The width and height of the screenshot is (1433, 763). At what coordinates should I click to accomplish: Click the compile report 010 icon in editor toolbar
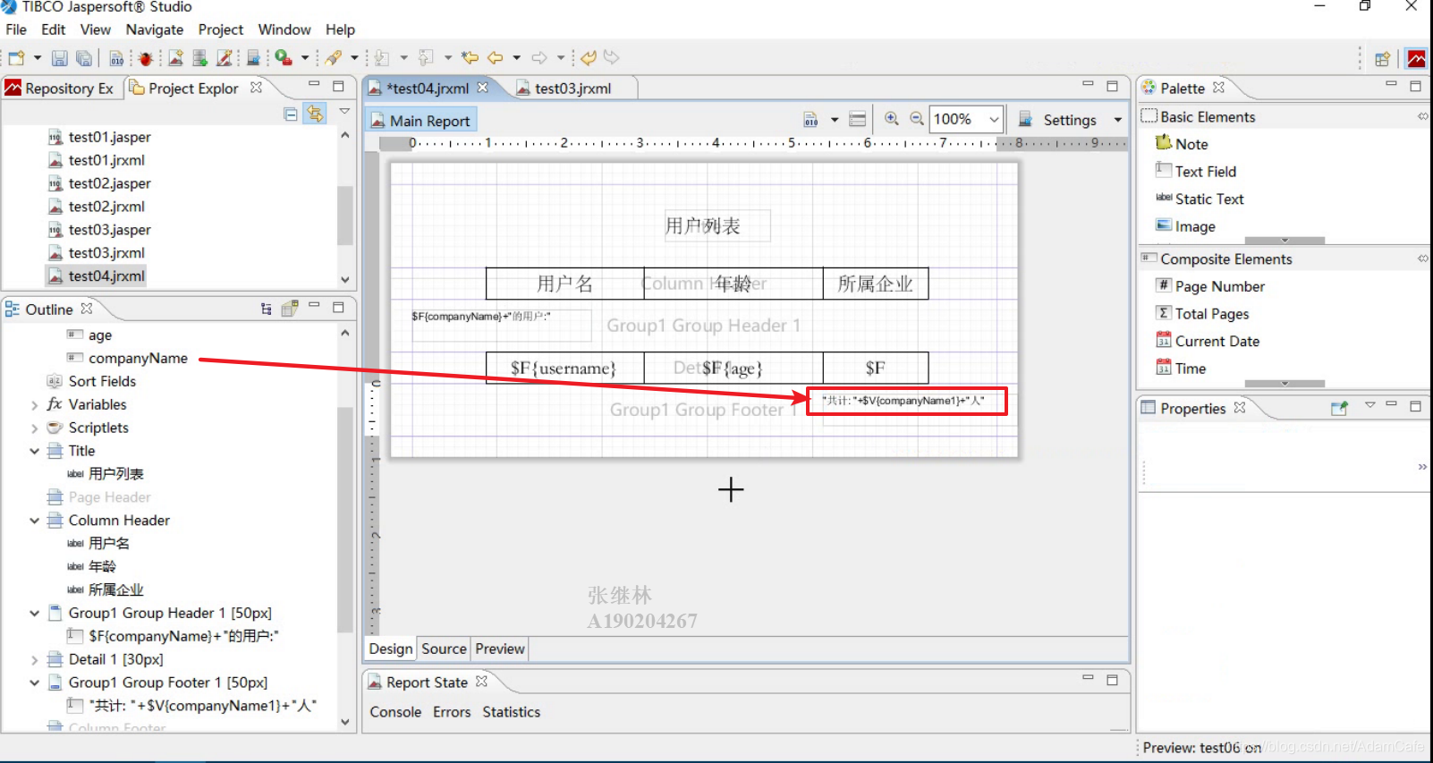tap(810, 120)
